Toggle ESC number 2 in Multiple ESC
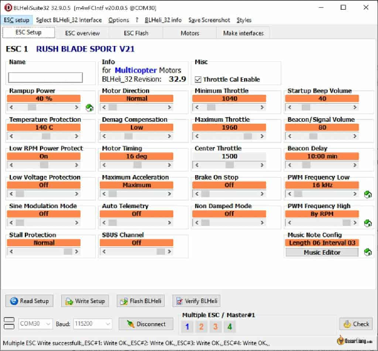378x351 pixels. point(201,327)
